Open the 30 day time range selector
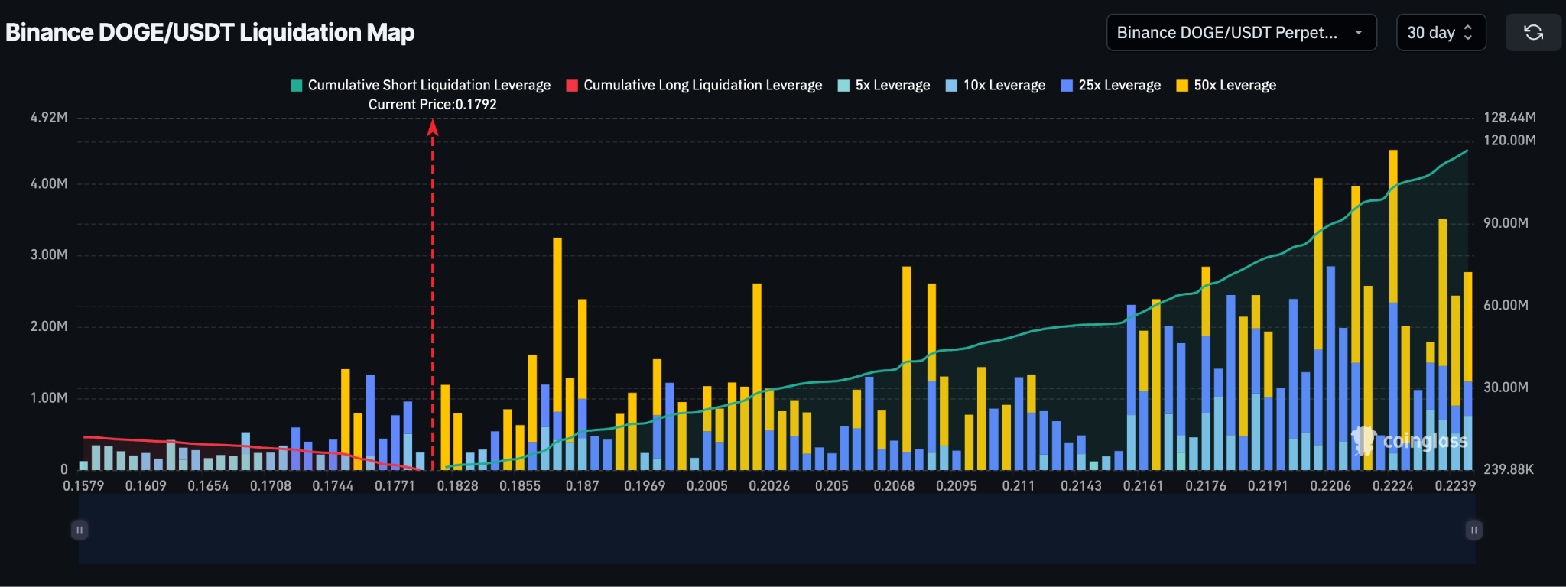 (1431, 32)
